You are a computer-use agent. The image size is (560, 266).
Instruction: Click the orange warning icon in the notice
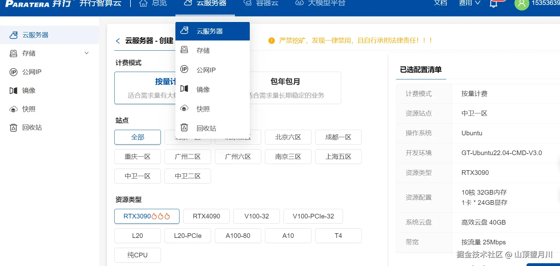[x=271, y=40]
